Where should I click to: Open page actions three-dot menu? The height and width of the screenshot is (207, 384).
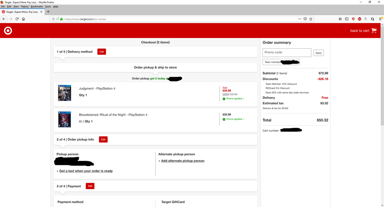click(x=299, y=19)
